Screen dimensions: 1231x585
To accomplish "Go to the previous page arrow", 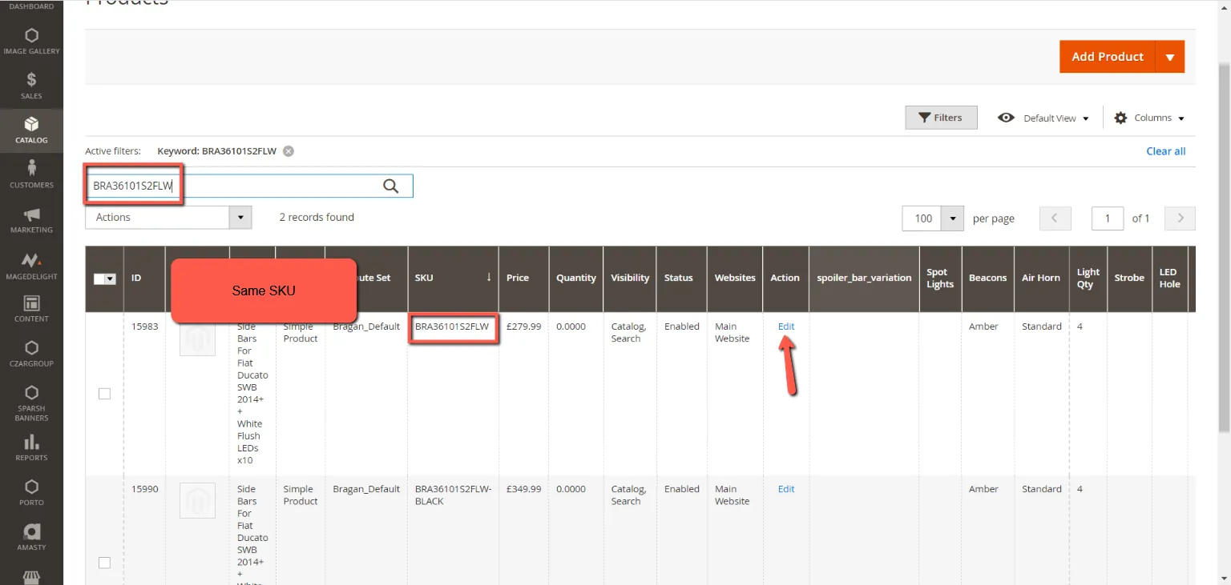I will pyautogui.click(x=1055, y=218).
